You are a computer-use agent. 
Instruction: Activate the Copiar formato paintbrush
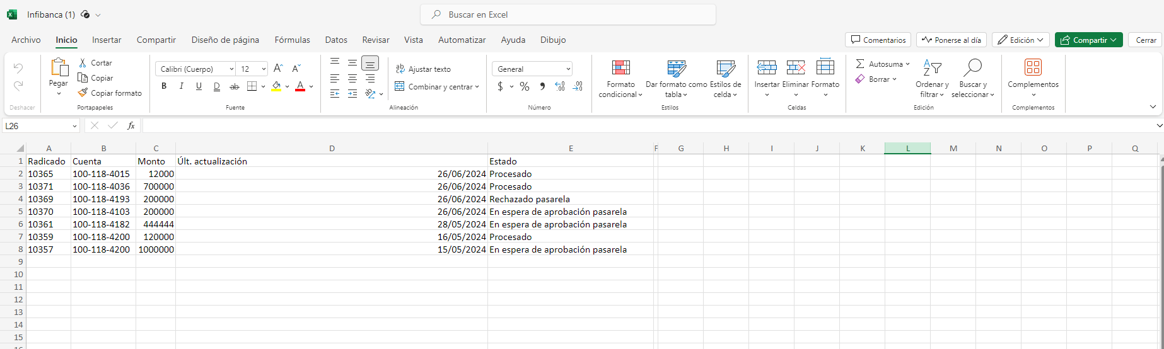pos(83,93)
